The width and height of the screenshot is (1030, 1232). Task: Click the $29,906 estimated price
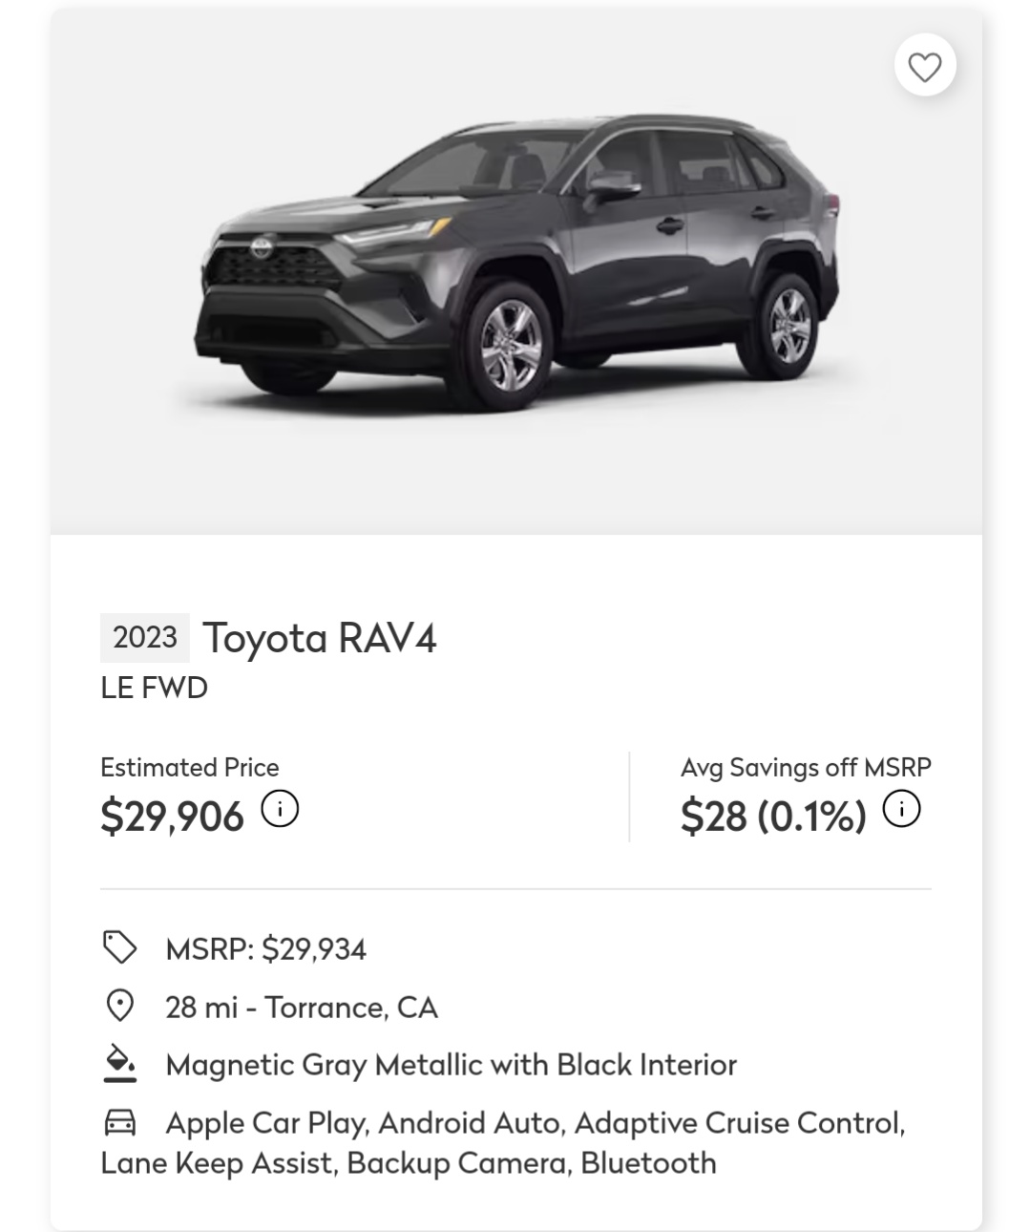172,817
